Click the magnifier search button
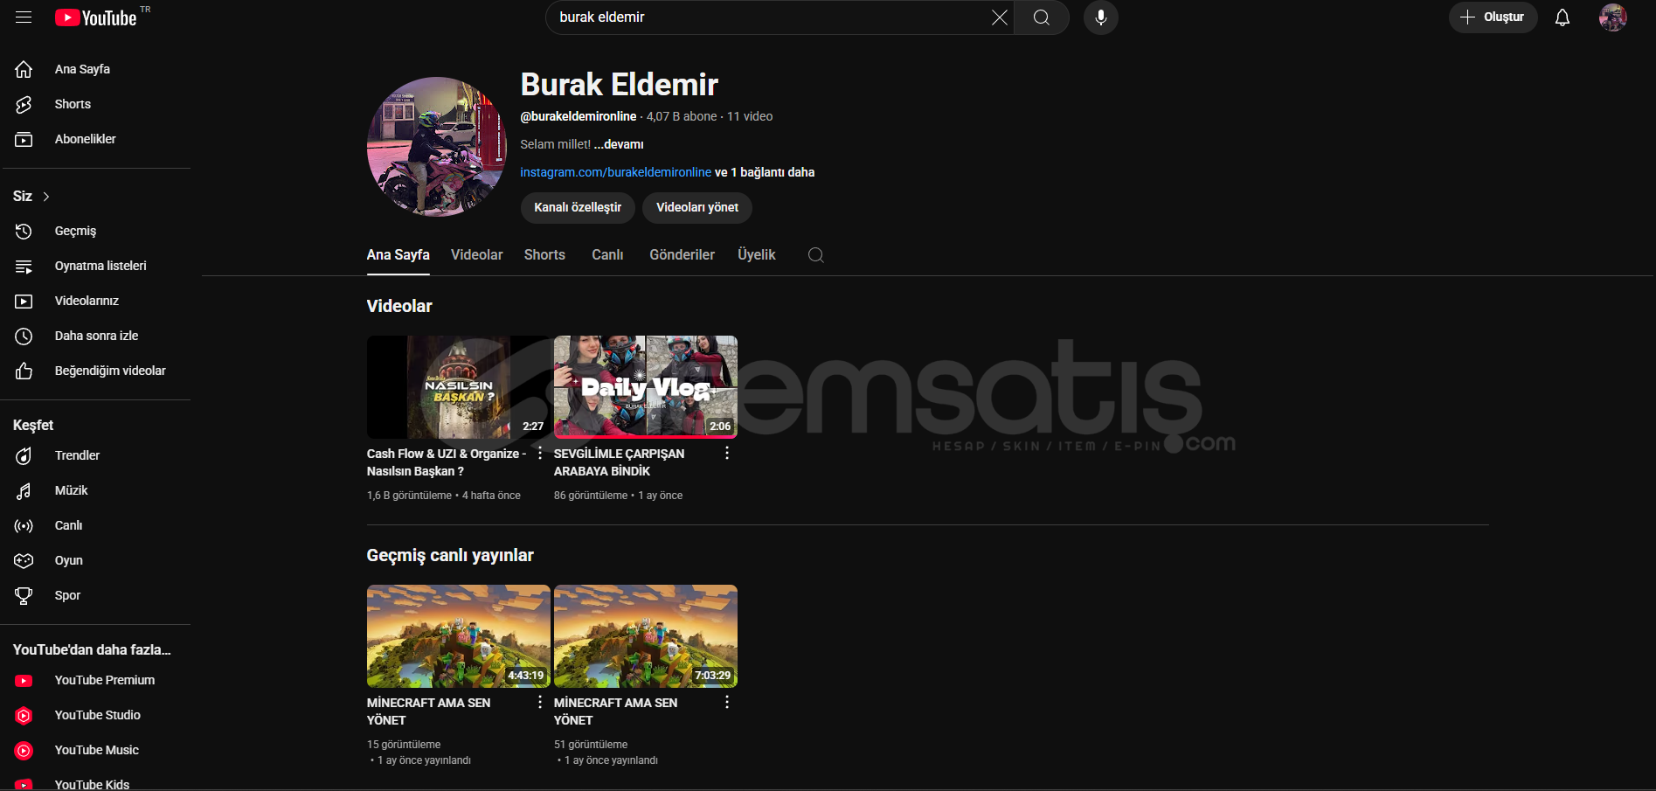 click(1042, 17)
